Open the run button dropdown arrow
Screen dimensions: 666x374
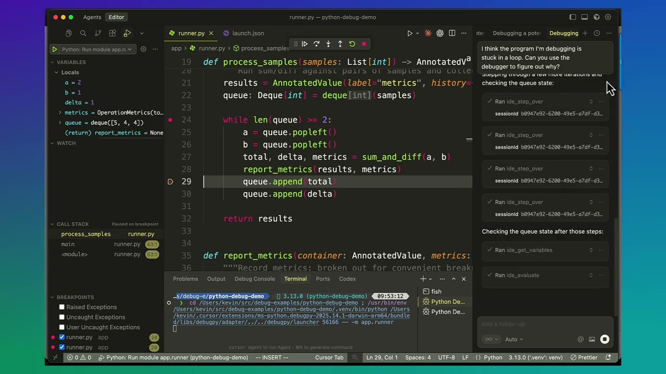coord(417,33)
